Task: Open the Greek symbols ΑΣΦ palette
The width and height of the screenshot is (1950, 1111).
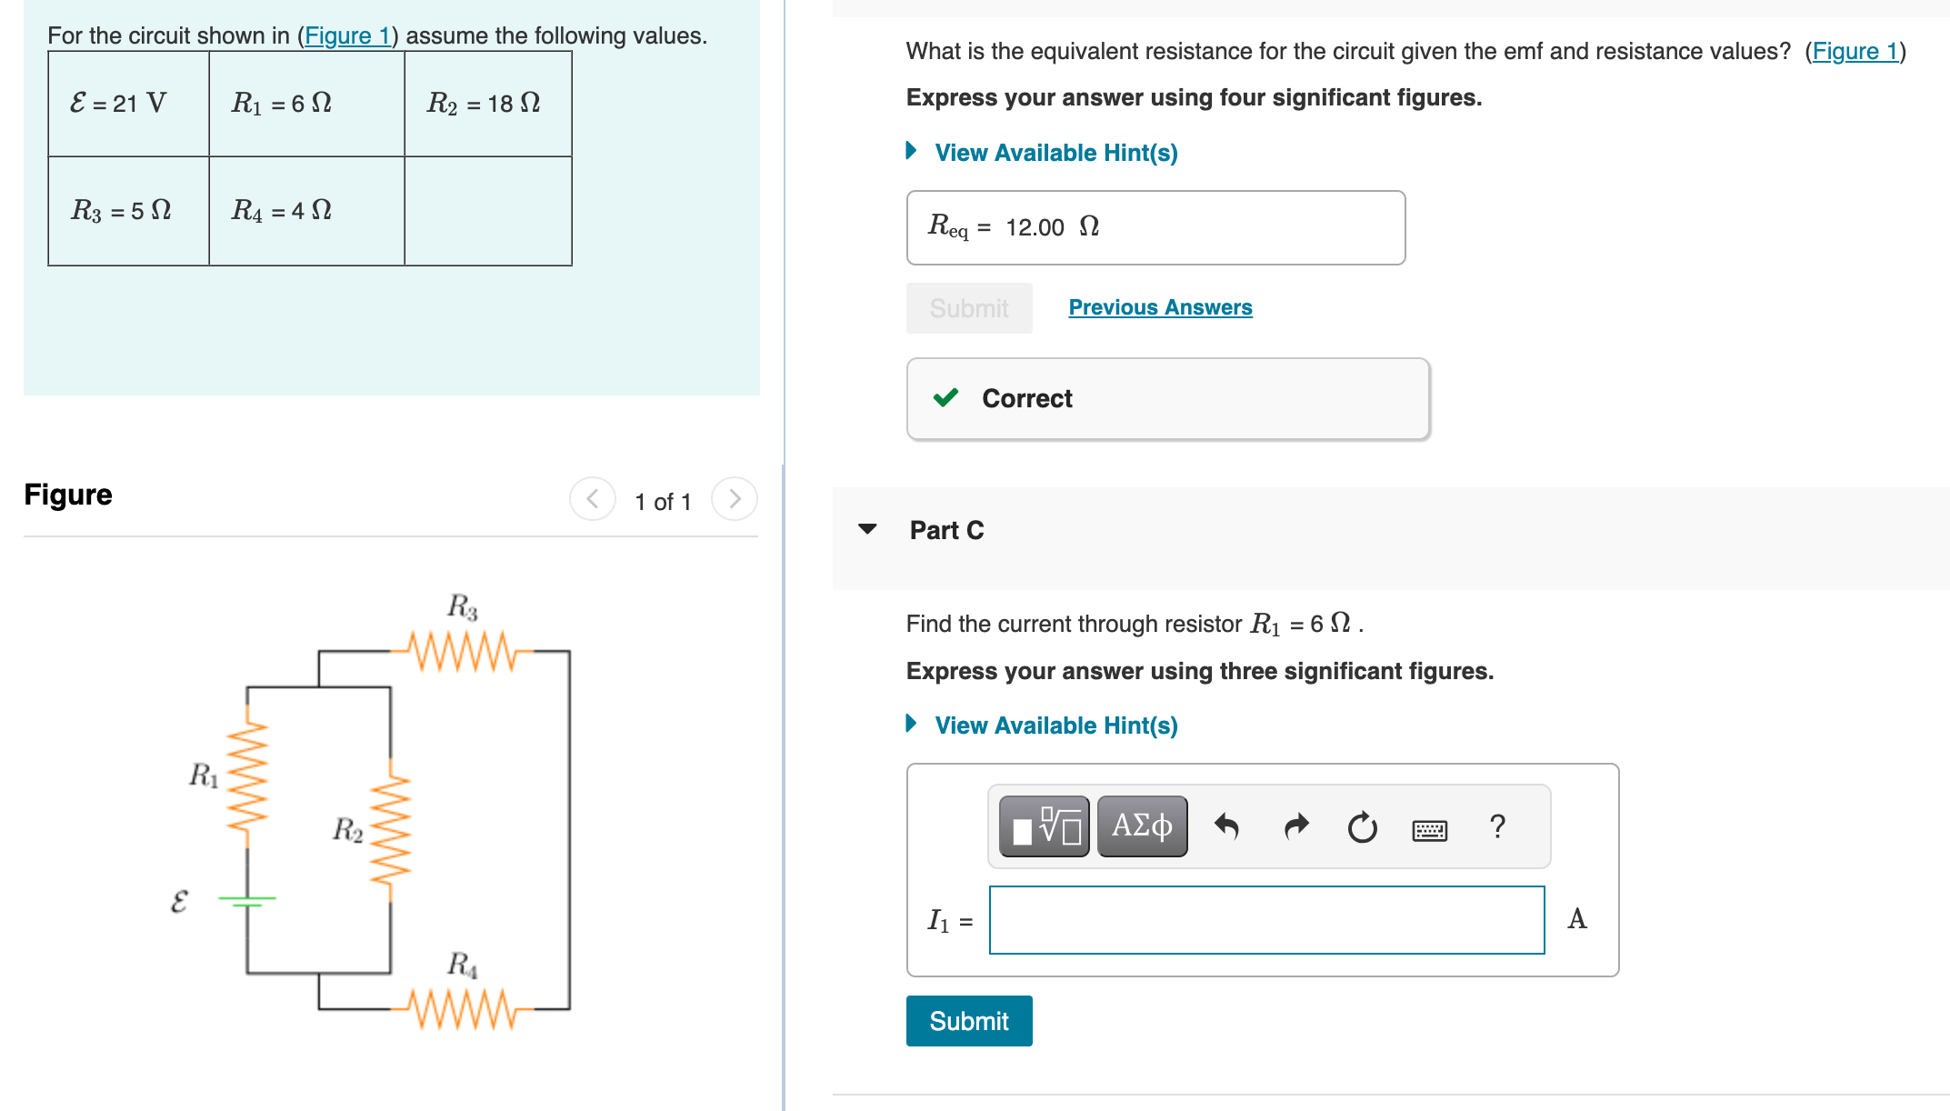Action: click(1142, 826)
